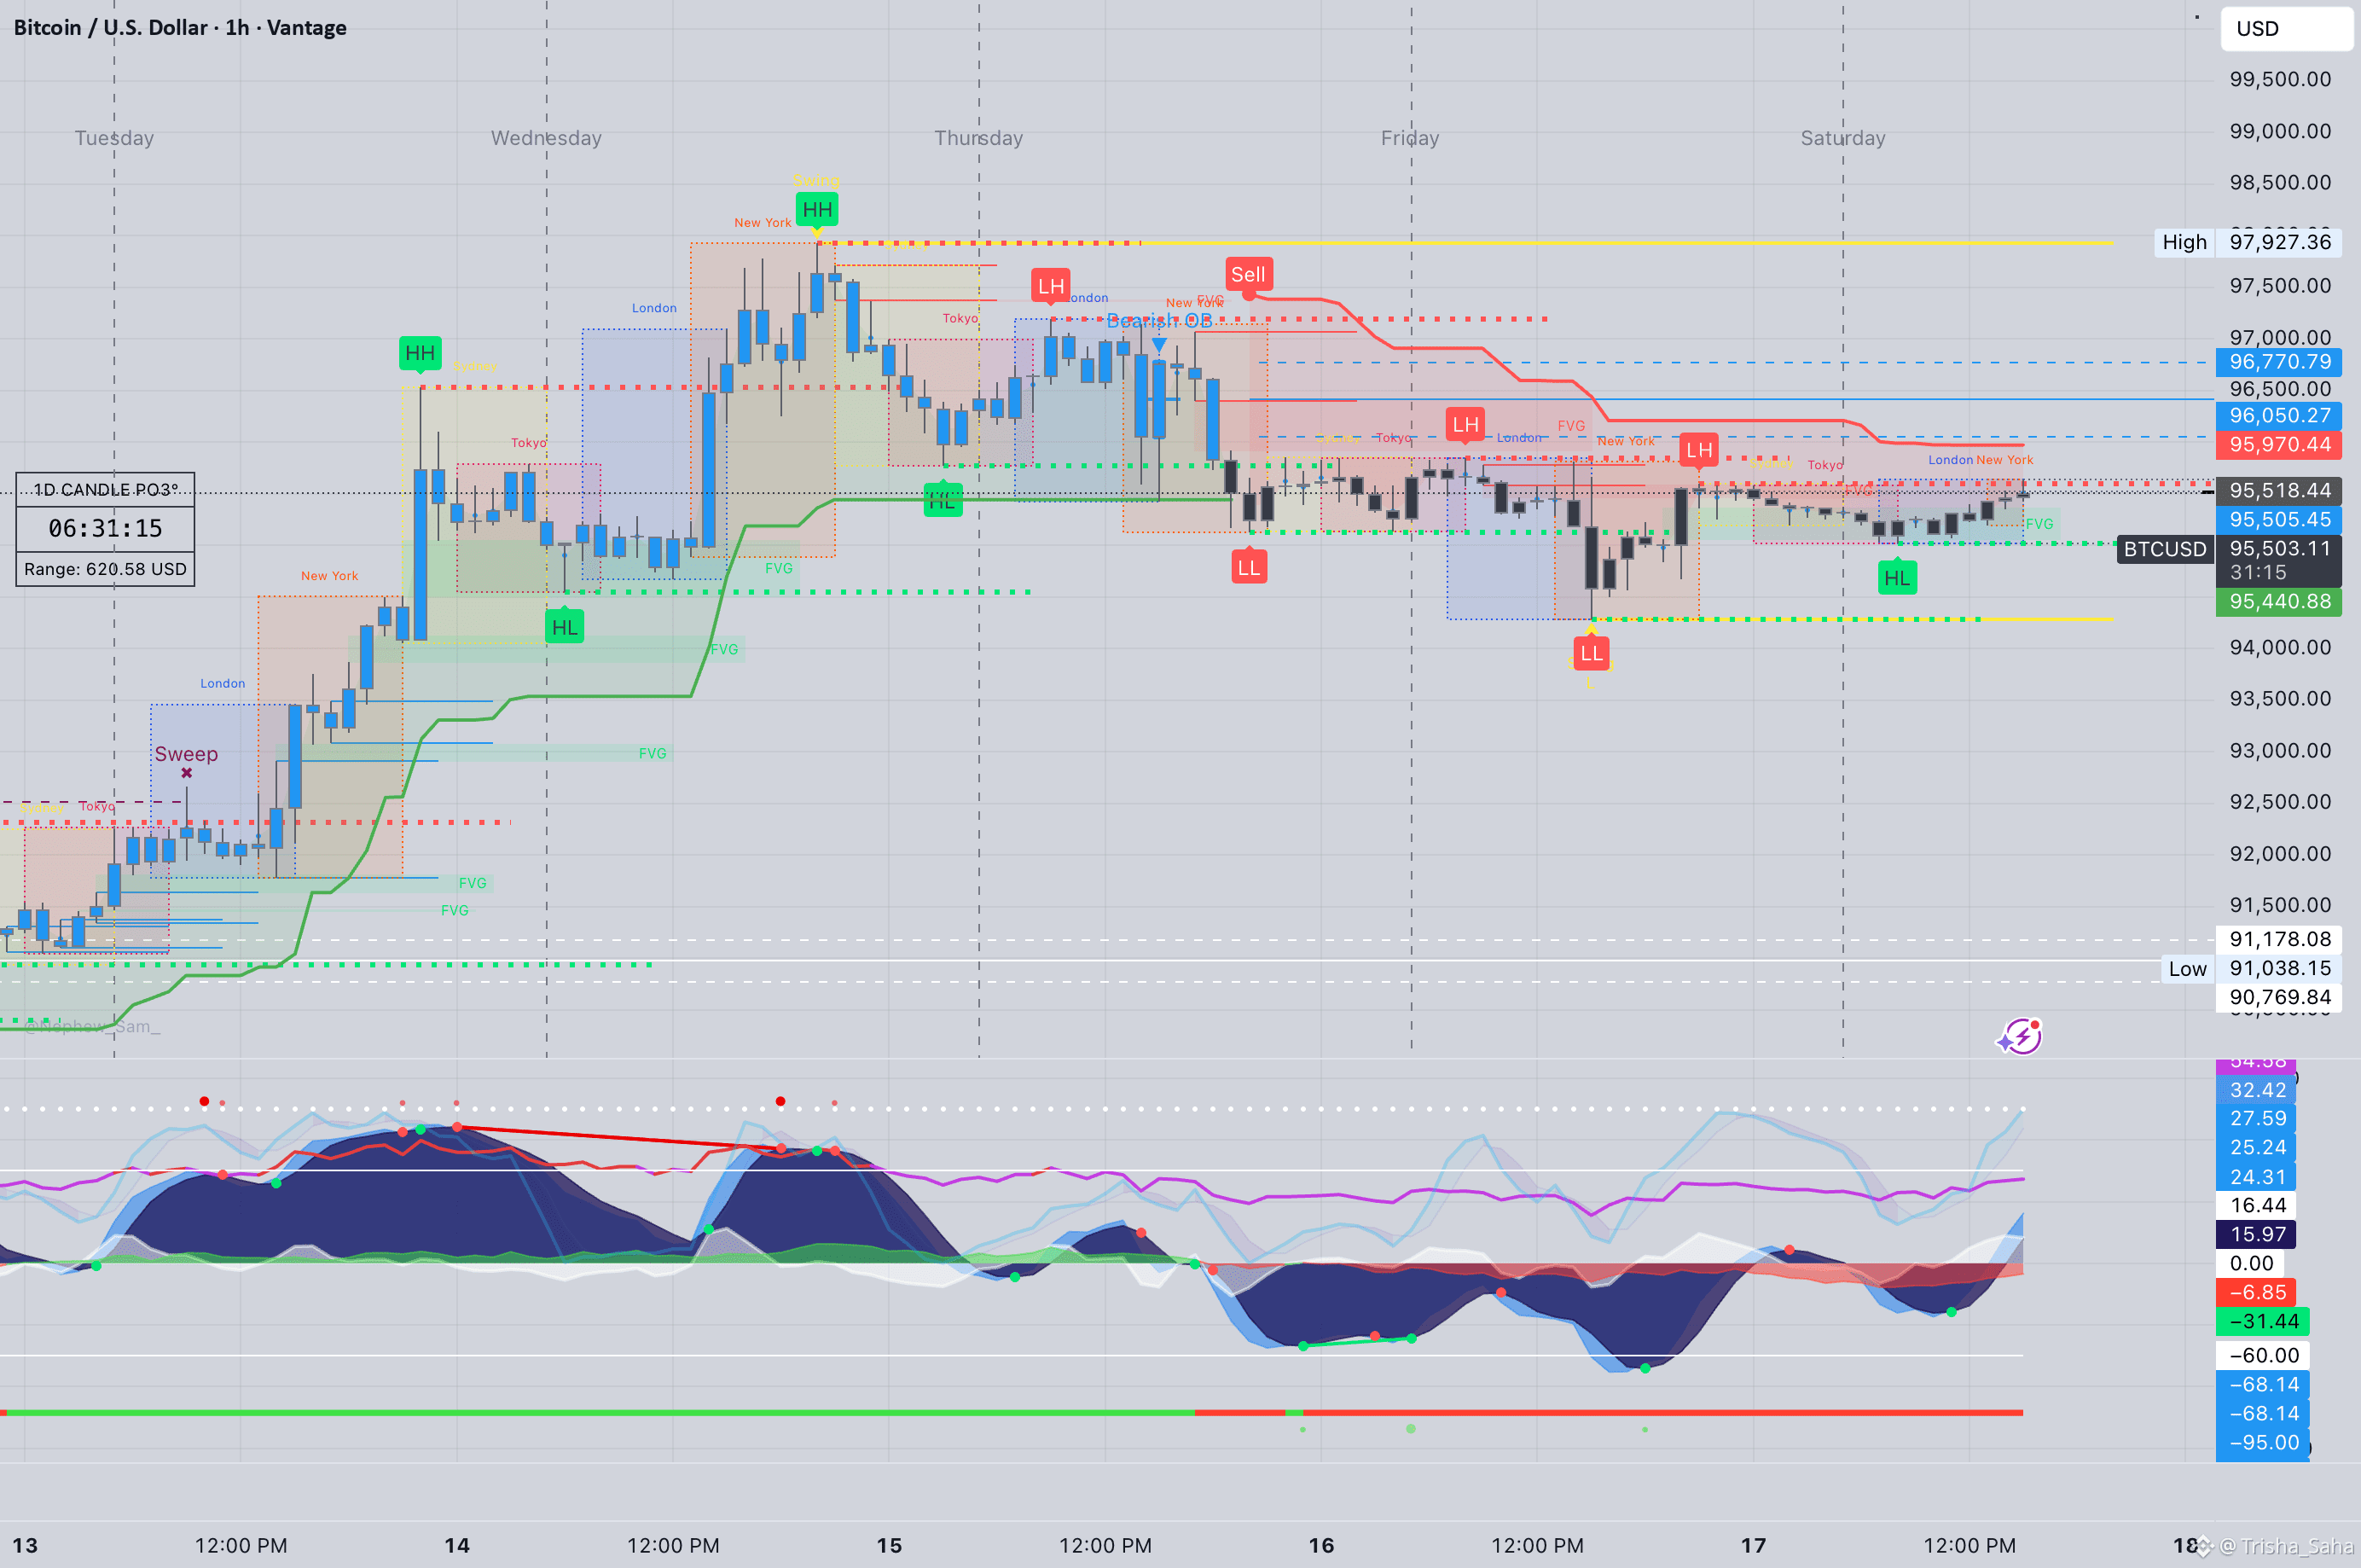Click the red 95,970.44 price tag
The image size is (2361, 1568).
click(x=2278, y=444)
